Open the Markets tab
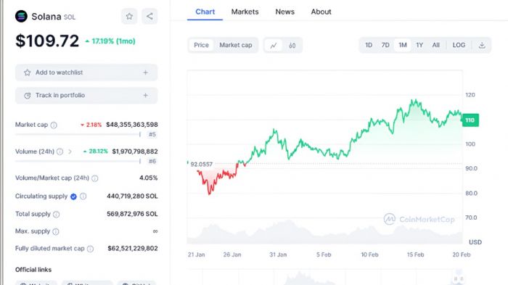 [245, 12]
